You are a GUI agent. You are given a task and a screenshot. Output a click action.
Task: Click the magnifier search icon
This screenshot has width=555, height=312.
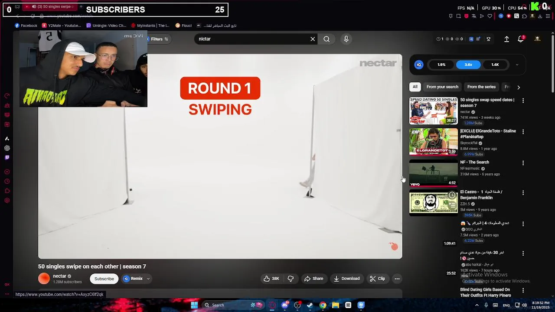pyautogui.click(x=326, y=39)
